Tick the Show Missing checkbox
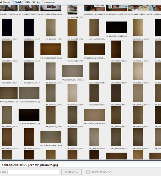The height and width of the screenshot is (176, 161). (x=88, y=172)
